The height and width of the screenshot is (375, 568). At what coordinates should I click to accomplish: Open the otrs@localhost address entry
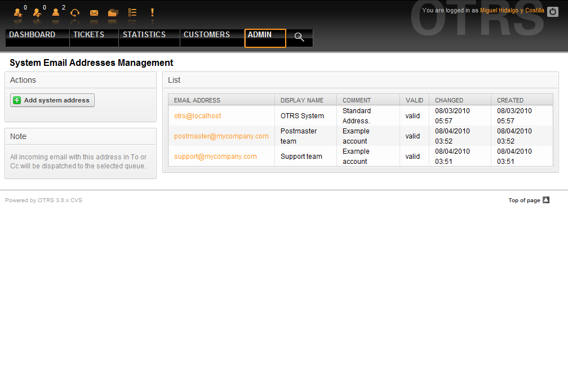pyautogui.click(x=197, y=116)
